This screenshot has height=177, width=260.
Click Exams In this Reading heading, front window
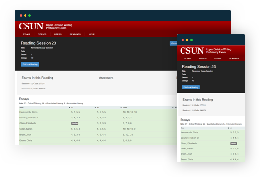coord(198,99)
